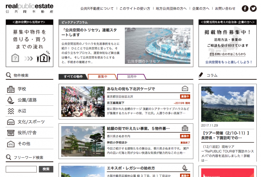Click the 募集中 badge on さぬき市 listing

tap(185, 136)
